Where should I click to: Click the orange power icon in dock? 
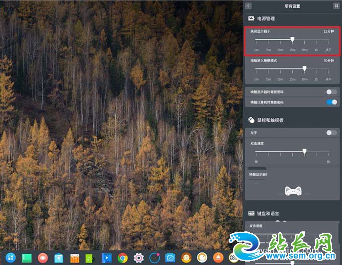pyautogui.click(x=186, y=257)
